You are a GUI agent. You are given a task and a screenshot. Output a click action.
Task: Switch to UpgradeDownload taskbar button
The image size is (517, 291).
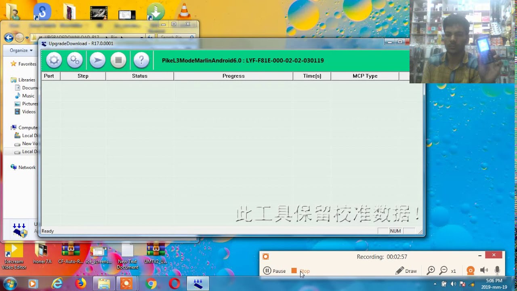coord(198,284)
